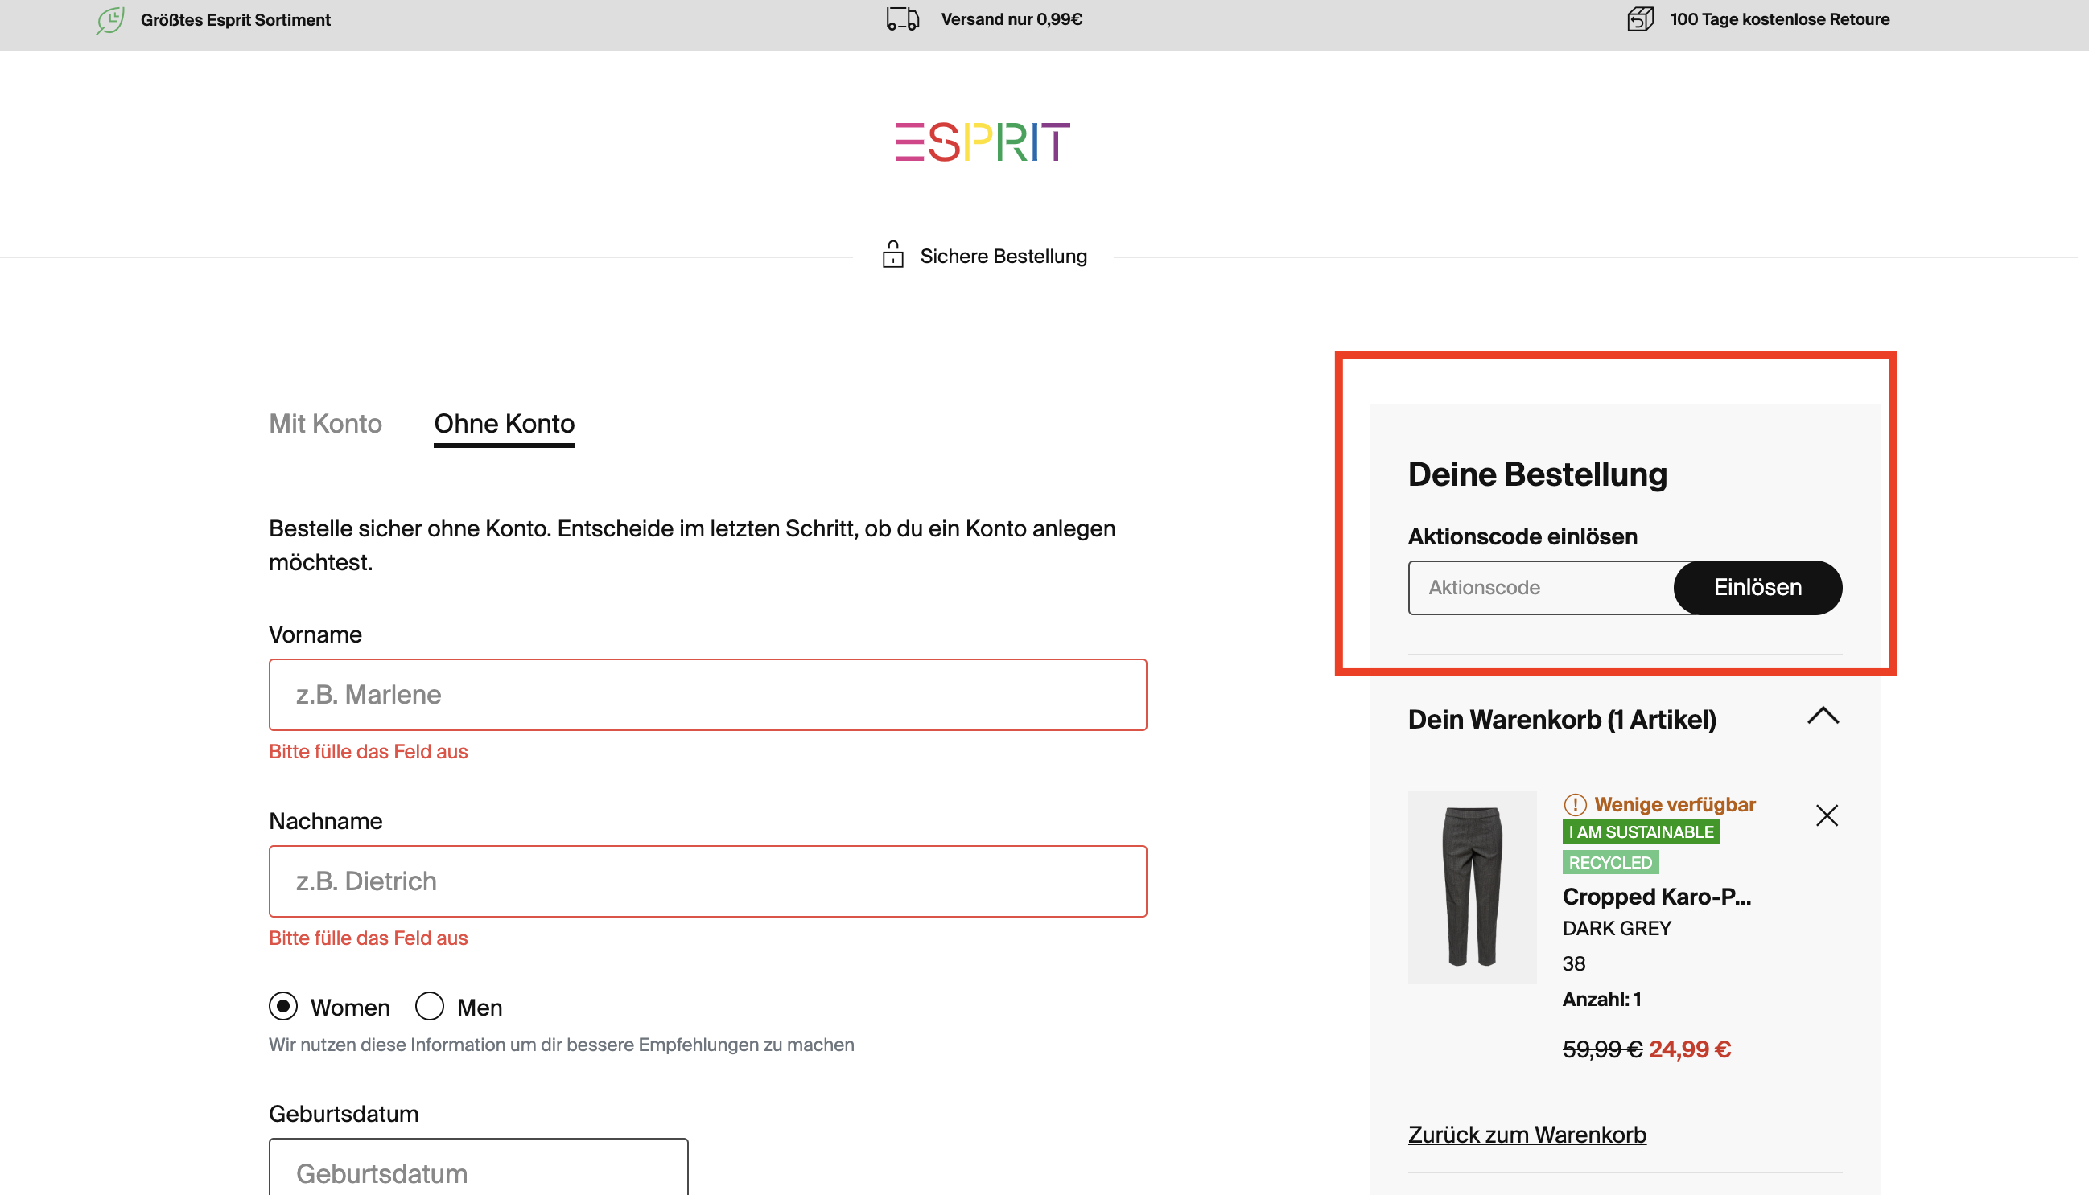2089x1195 pixels.
Task: Click the Anzahl: 1 quantity text
Action: [1602, 999]
